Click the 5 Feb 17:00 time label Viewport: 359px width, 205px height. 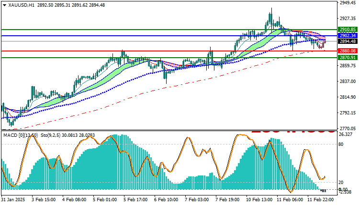135,200
